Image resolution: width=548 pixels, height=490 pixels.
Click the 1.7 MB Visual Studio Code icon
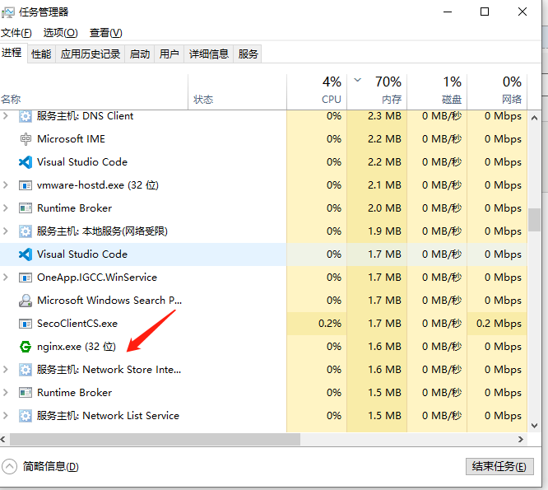coord(26,254)
